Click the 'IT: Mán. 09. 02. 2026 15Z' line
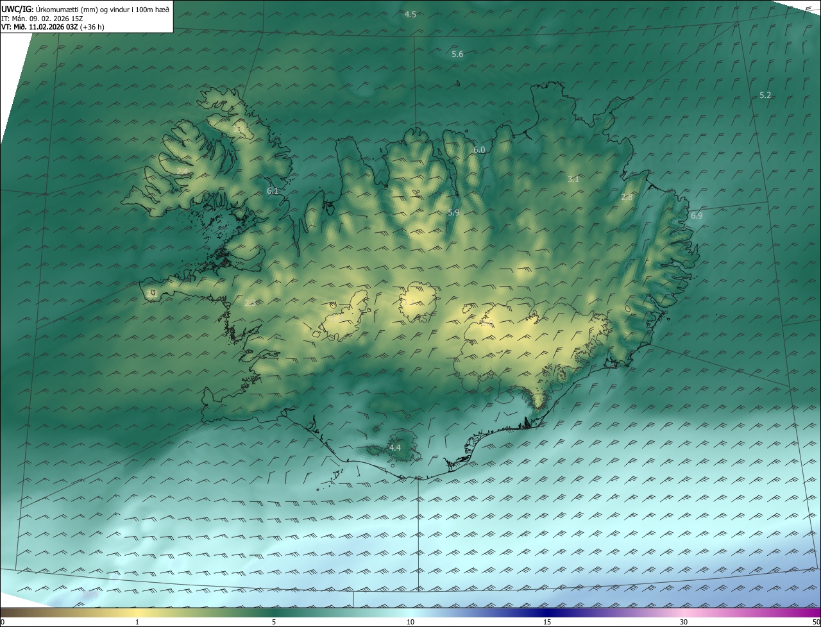Image resolution: width=821 pixels, height=627 pixels. (42, 18)
